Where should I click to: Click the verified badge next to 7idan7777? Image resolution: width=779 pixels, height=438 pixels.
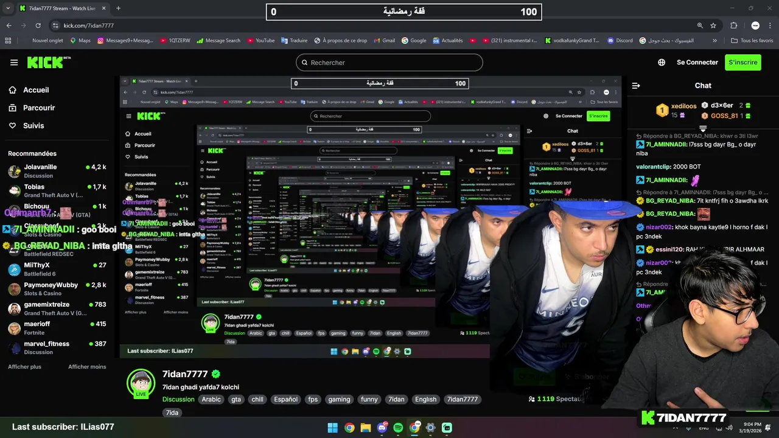coord(216,374)
